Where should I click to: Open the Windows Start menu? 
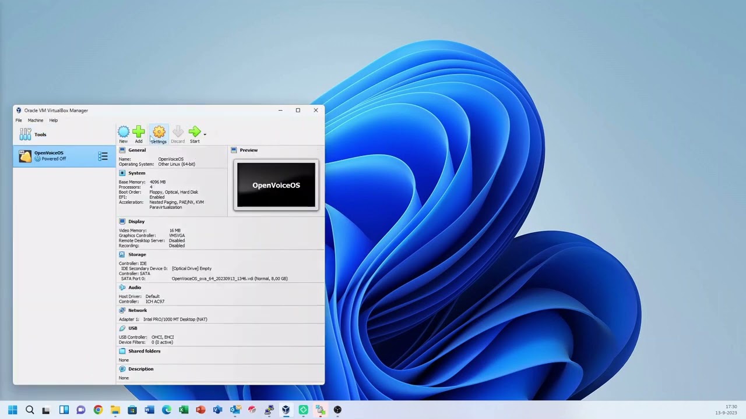coord(13,410)
